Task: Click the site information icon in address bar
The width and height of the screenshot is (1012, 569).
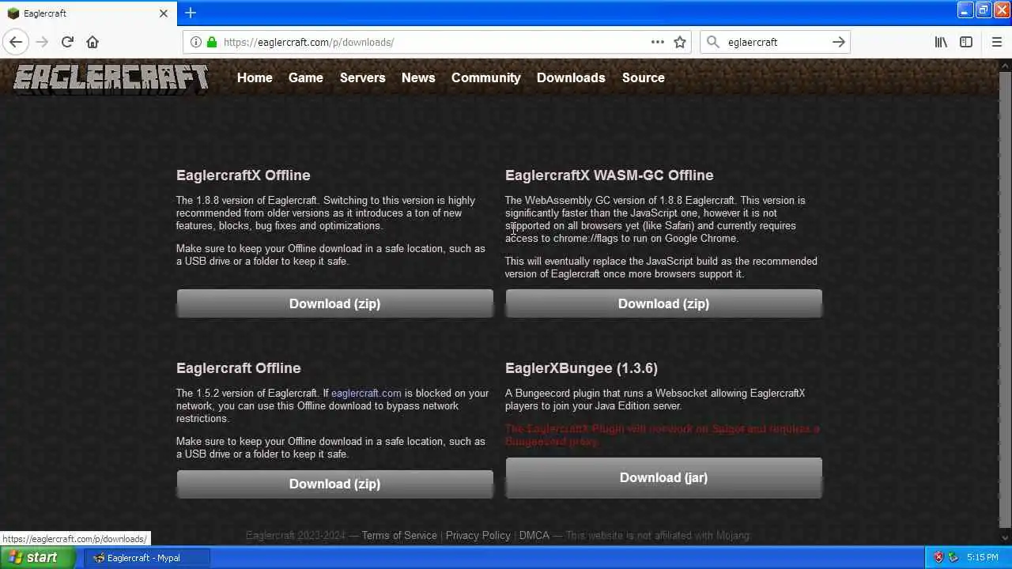Action: 195,42
